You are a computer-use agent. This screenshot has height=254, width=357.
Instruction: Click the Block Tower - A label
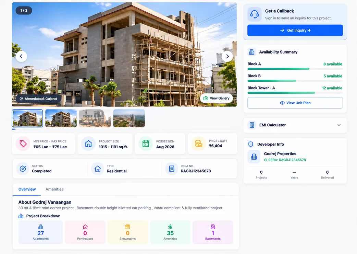(261, 88)
